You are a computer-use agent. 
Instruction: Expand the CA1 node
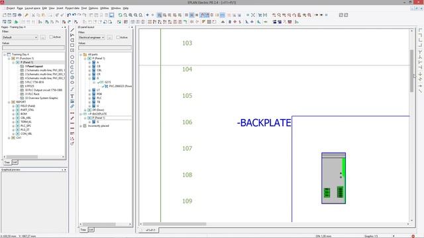point(9,138)
